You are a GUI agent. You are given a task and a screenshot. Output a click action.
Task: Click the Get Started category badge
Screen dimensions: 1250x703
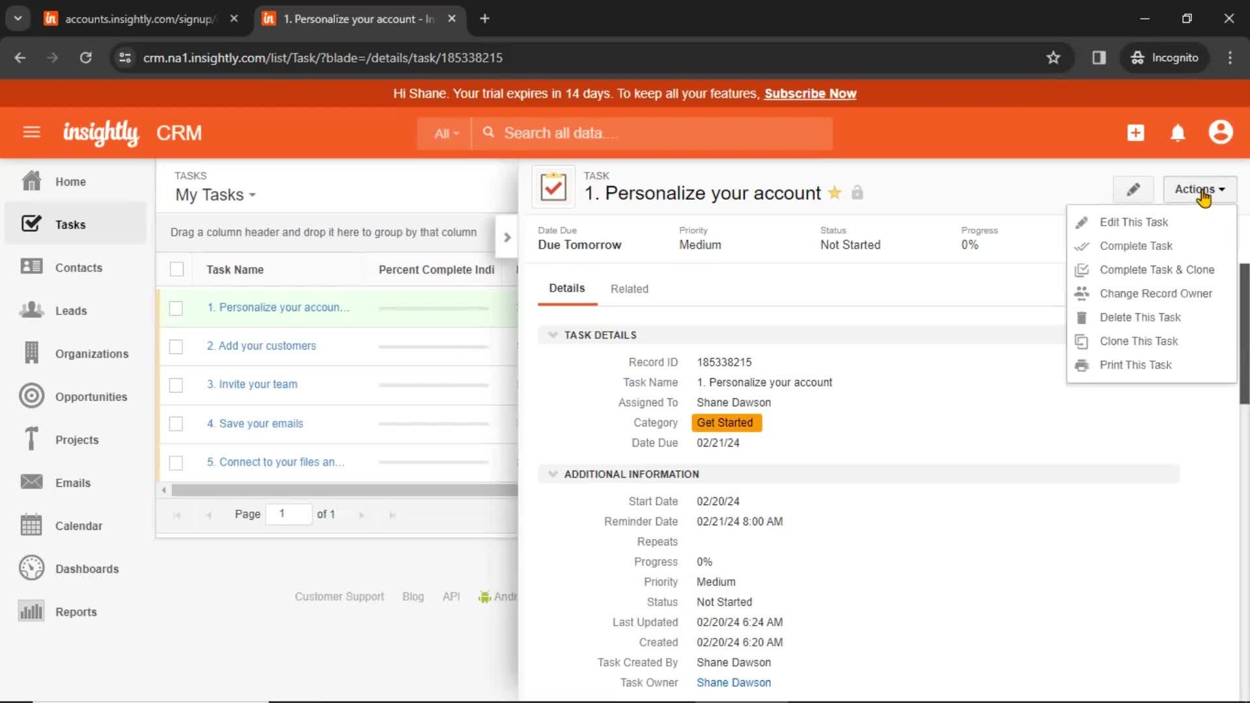coord(726,422)
